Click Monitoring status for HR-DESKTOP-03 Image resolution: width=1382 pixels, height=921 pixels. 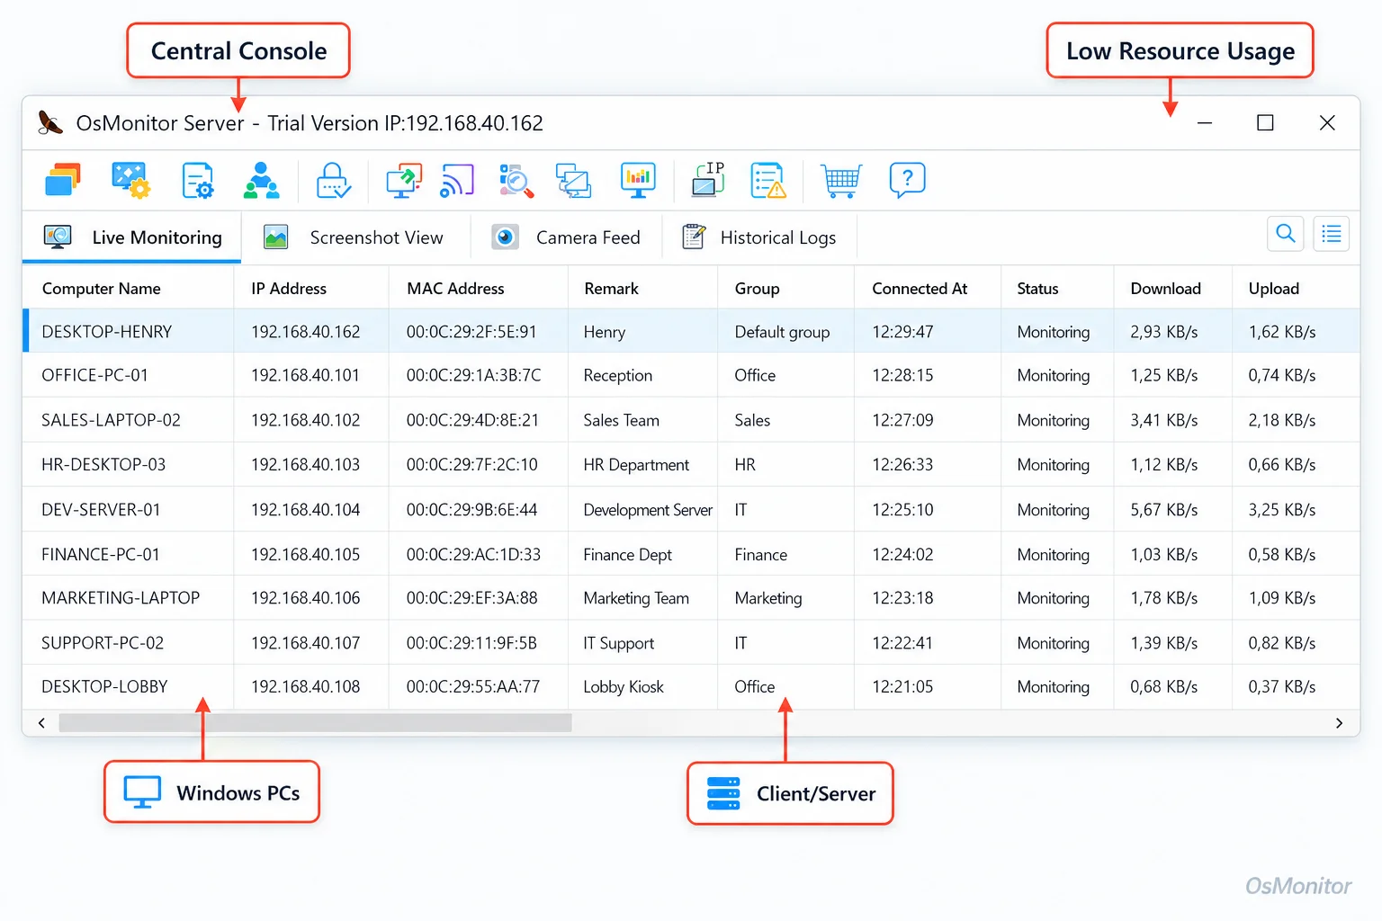point(1053,465)
